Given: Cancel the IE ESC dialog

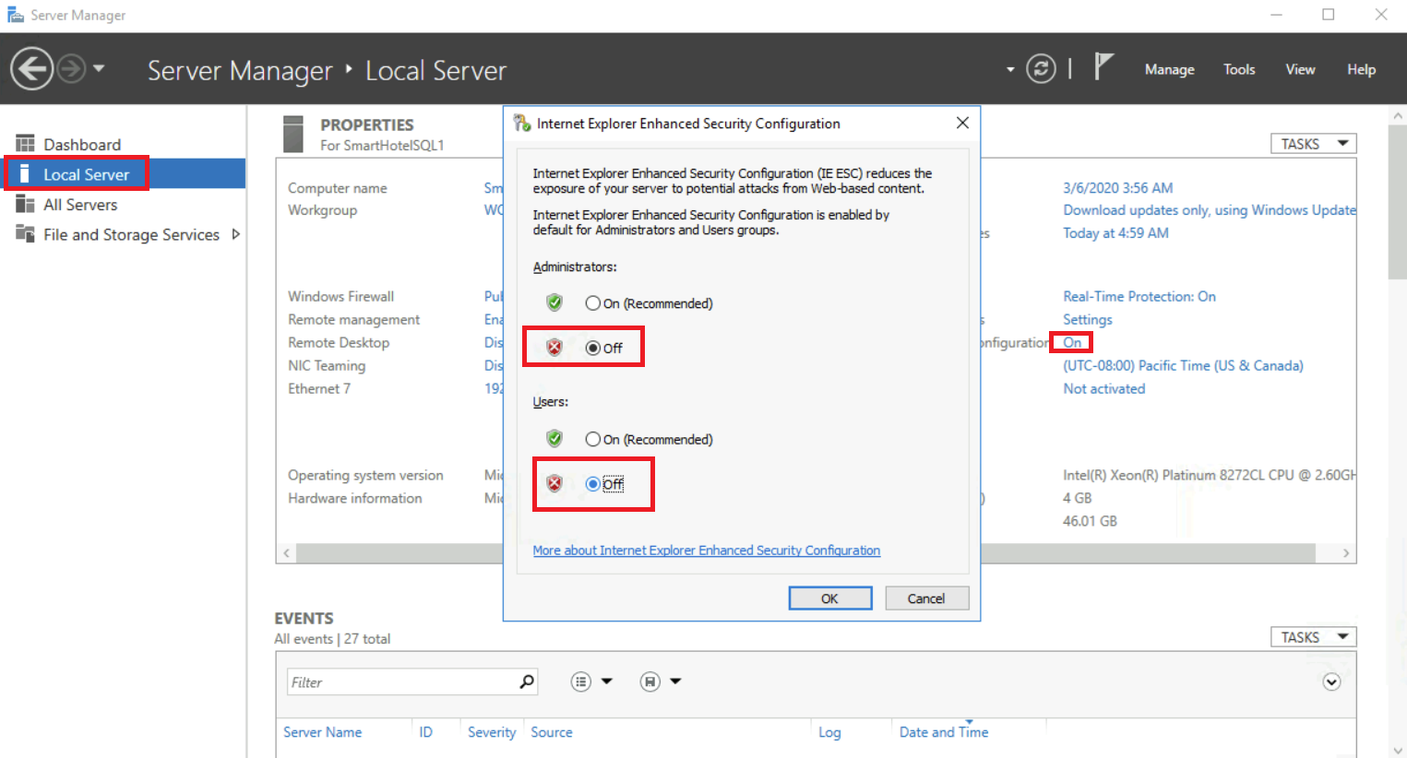Looking at the screenshot, I should click(926, 598).
